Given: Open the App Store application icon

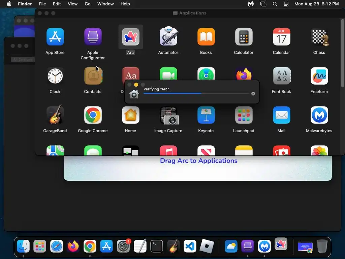Looking at the screenshot, I should click(x=55, y=37).
